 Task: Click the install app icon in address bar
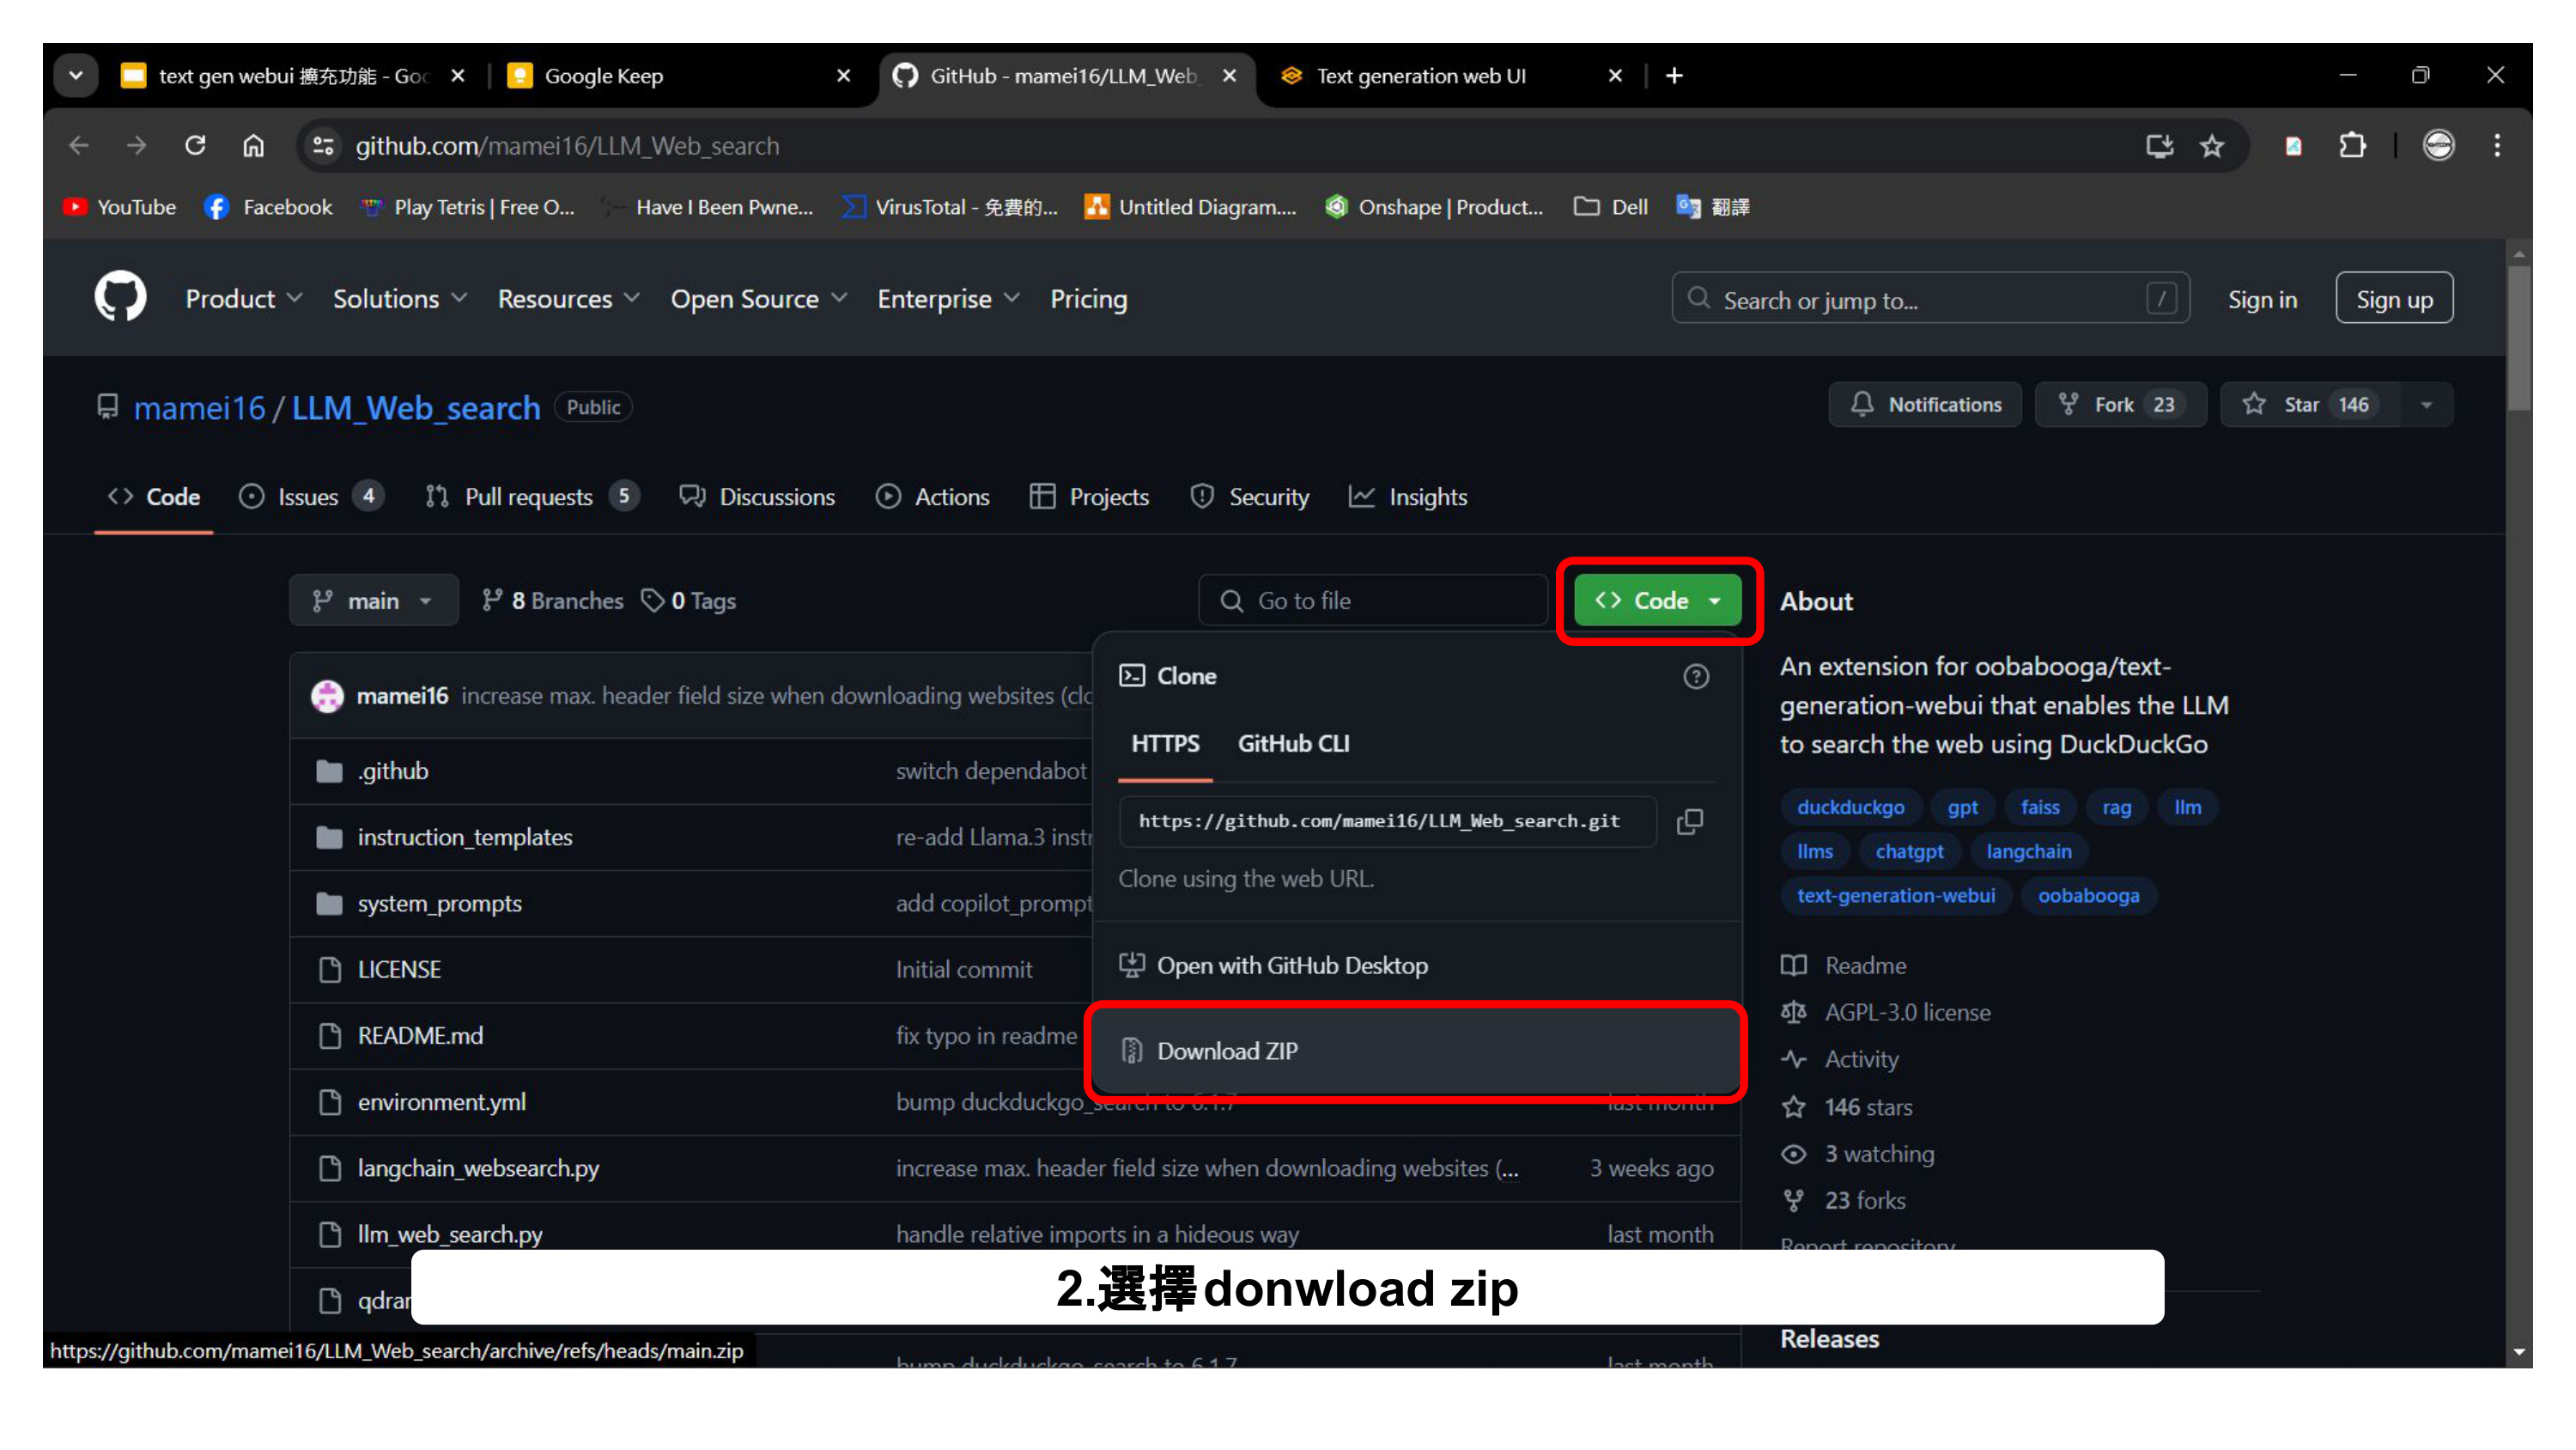2160,146
